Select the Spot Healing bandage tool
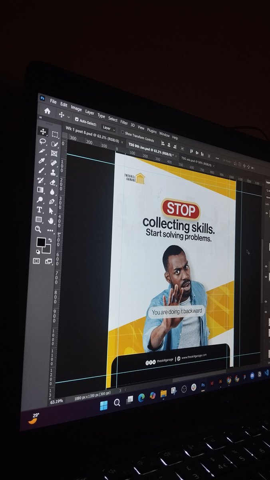The width and height of the screenshot is (270, 480). tap(54, 163)
